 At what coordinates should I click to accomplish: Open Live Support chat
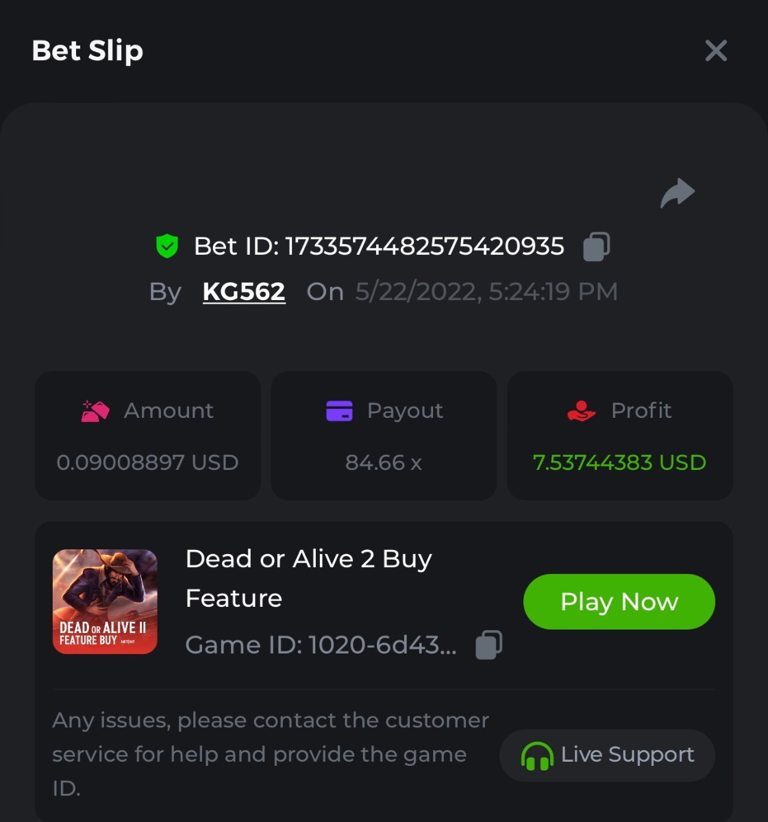607,755
